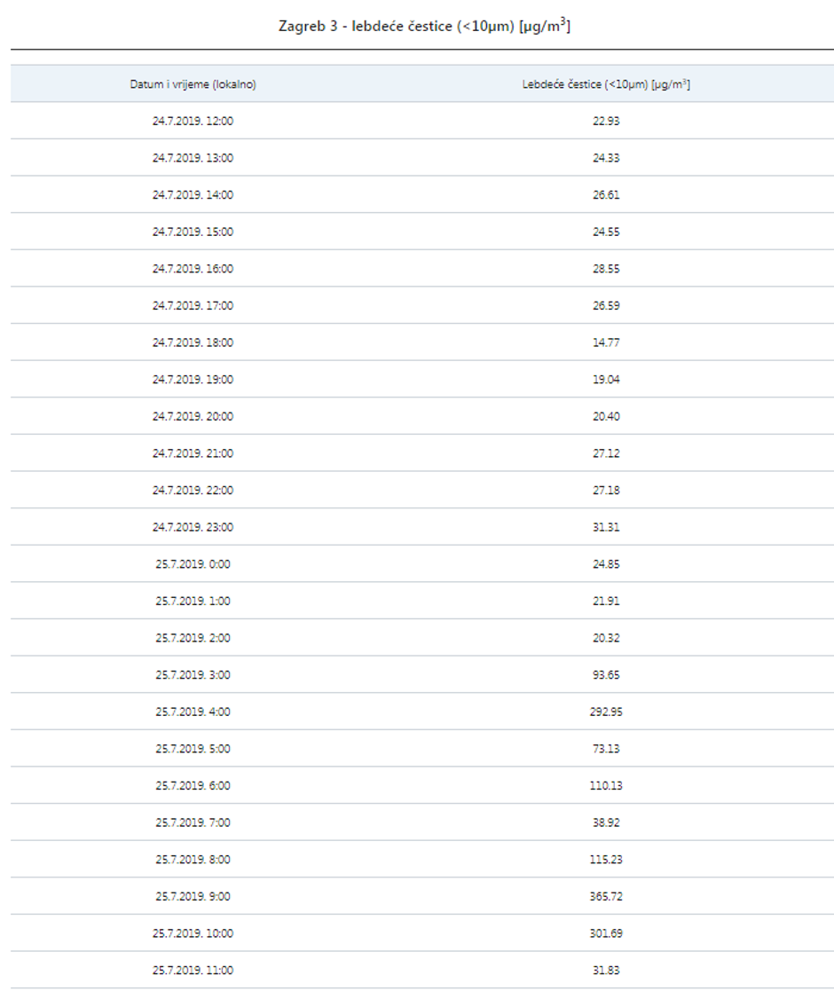Click the page title "Zagreb 3 - lebdeće čestice"
This screenshot has height=991, width=834.
click(x=424, y=27)
